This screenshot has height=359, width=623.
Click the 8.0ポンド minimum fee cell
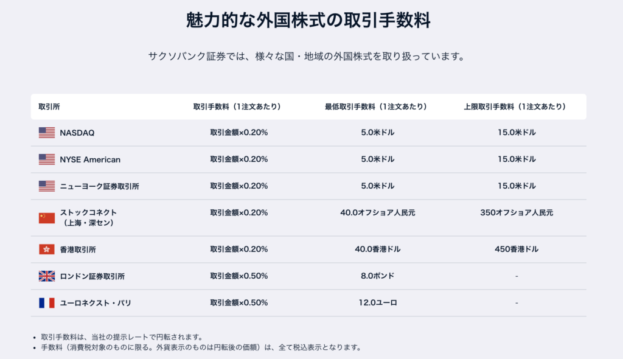(x=377, y=276)
